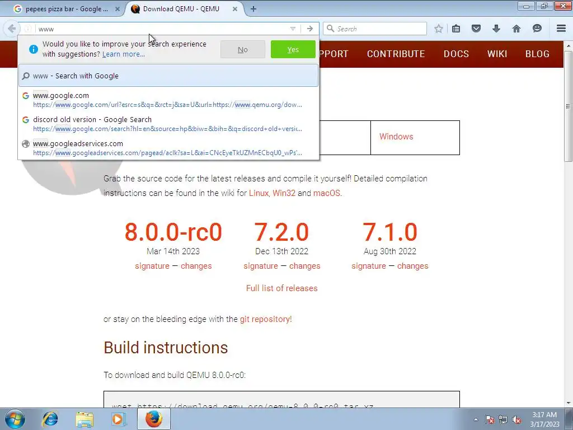The width and height of the screenshot is (573, 430).
Task: Open the macOS wiki link
Action: [327, 193]
